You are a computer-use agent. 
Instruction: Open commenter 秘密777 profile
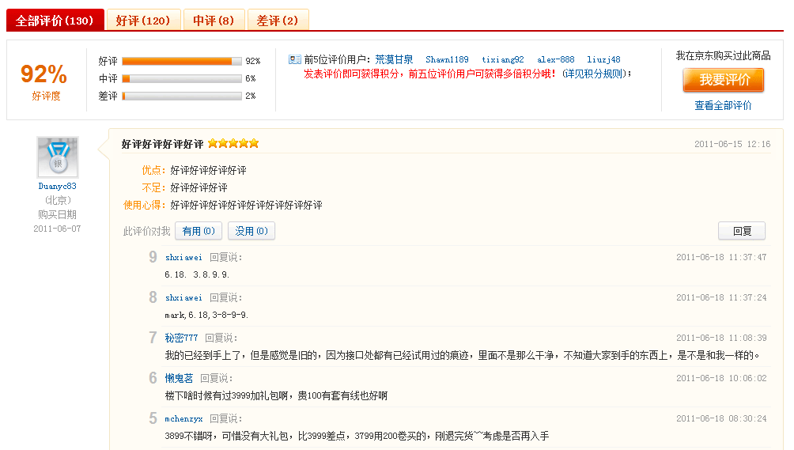(181, 338)
